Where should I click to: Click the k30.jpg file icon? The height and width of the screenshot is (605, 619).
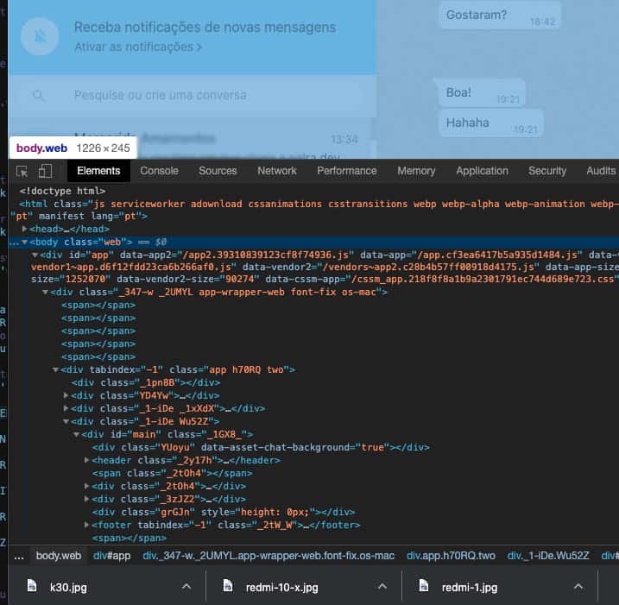pos(32,585)
